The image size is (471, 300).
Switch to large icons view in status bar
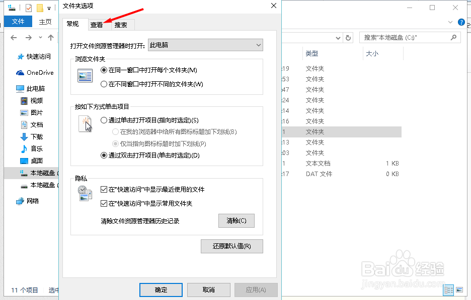[x=459, y=290]
